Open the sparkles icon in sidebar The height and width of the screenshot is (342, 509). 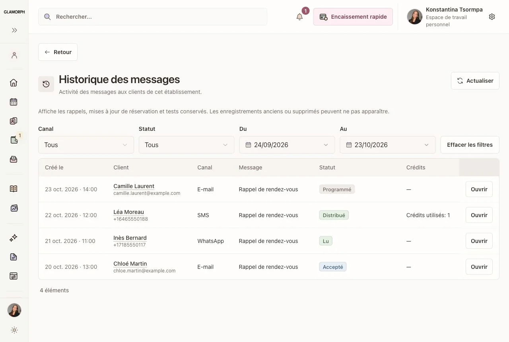pyautogui.click(x=14, y=238)
